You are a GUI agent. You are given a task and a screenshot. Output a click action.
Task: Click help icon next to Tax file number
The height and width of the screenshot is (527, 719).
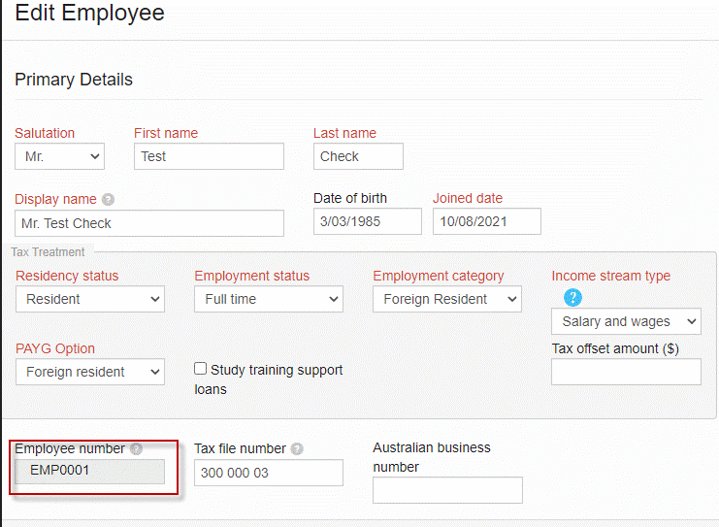click(x=297, y=448)
